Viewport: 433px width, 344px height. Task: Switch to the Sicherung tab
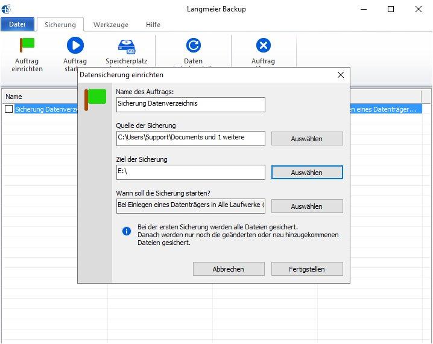tap(60, 25)
